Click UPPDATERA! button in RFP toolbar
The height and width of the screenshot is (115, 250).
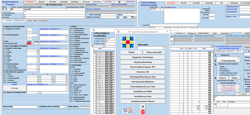(x=130, y=2)
